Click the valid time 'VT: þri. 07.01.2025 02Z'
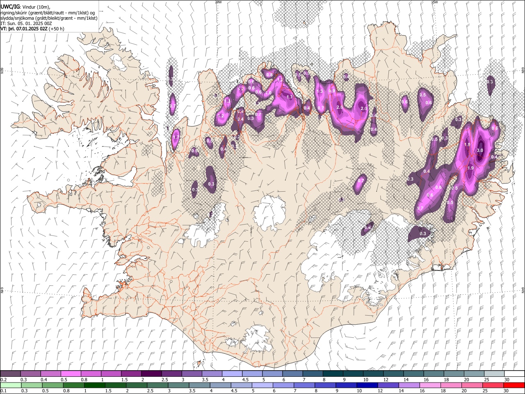Viewport: 525px width, 394px height. pos(24,29)
